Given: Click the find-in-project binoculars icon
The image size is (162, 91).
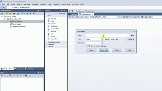Looking at the screenshot, I should pos(14,13).
